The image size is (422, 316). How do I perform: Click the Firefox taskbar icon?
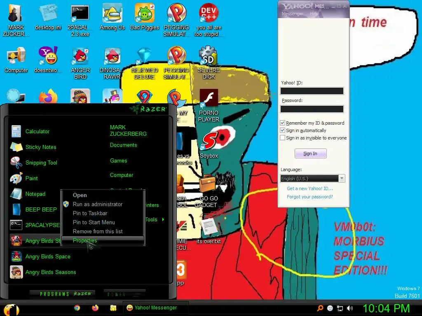(95, 308)
